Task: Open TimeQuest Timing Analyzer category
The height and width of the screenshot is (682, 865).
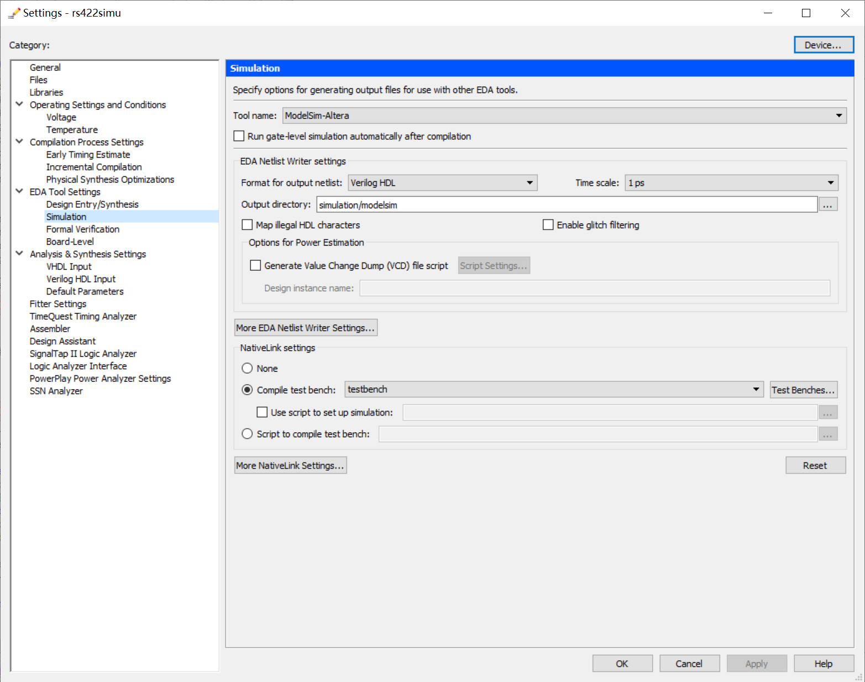Action: (83, 316)
